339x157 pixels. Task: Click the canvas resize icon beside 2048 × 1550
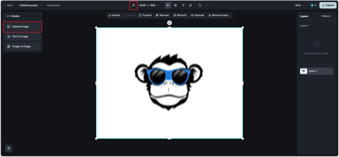(133, 5)
